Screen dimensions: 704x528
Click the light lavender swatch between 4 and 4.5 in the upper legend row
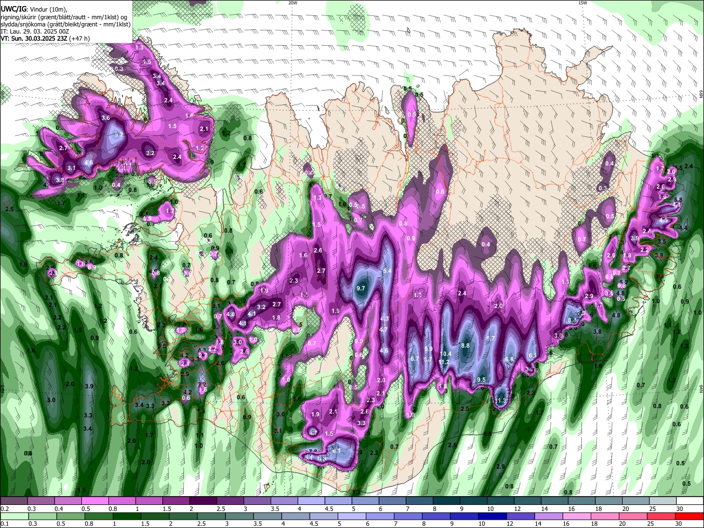click(311, 501)
